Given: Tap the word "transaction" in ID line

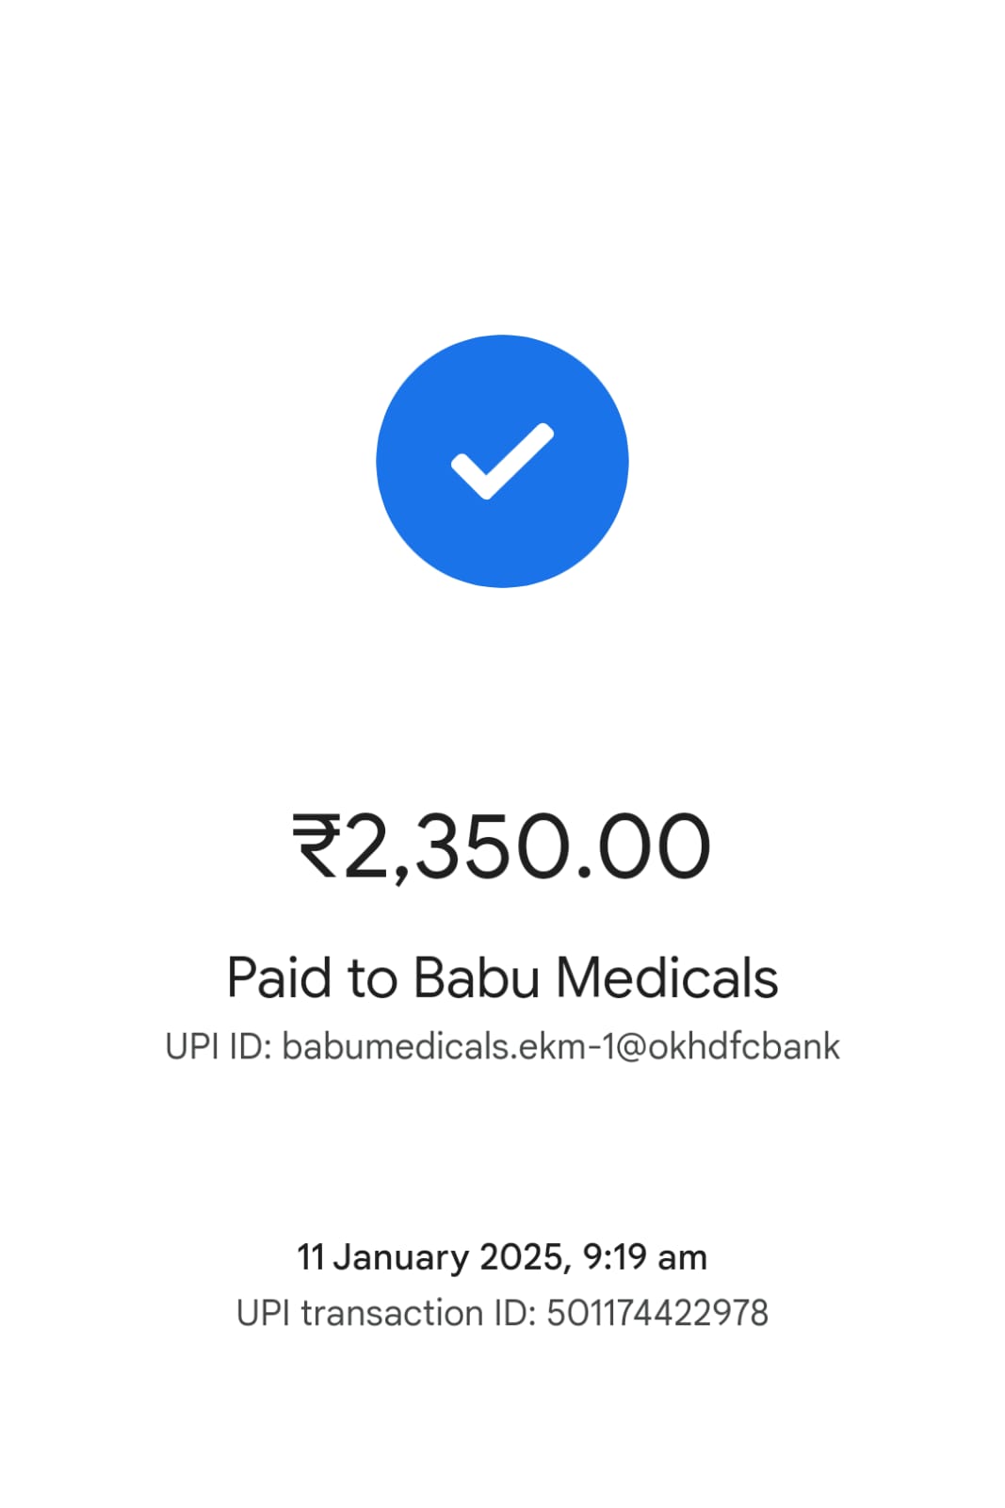Looking at the screenshot, I should pyautogui.click(x=392, y=1313).
